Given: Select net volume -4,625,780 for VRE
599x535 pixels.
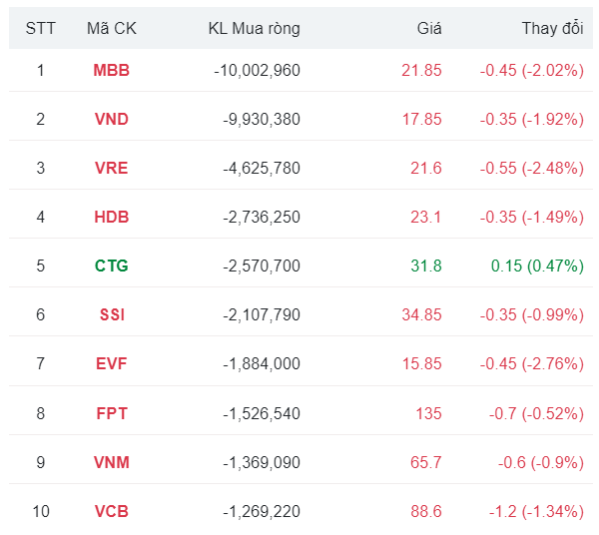Looking at the screenshot, I should [262, 169].
